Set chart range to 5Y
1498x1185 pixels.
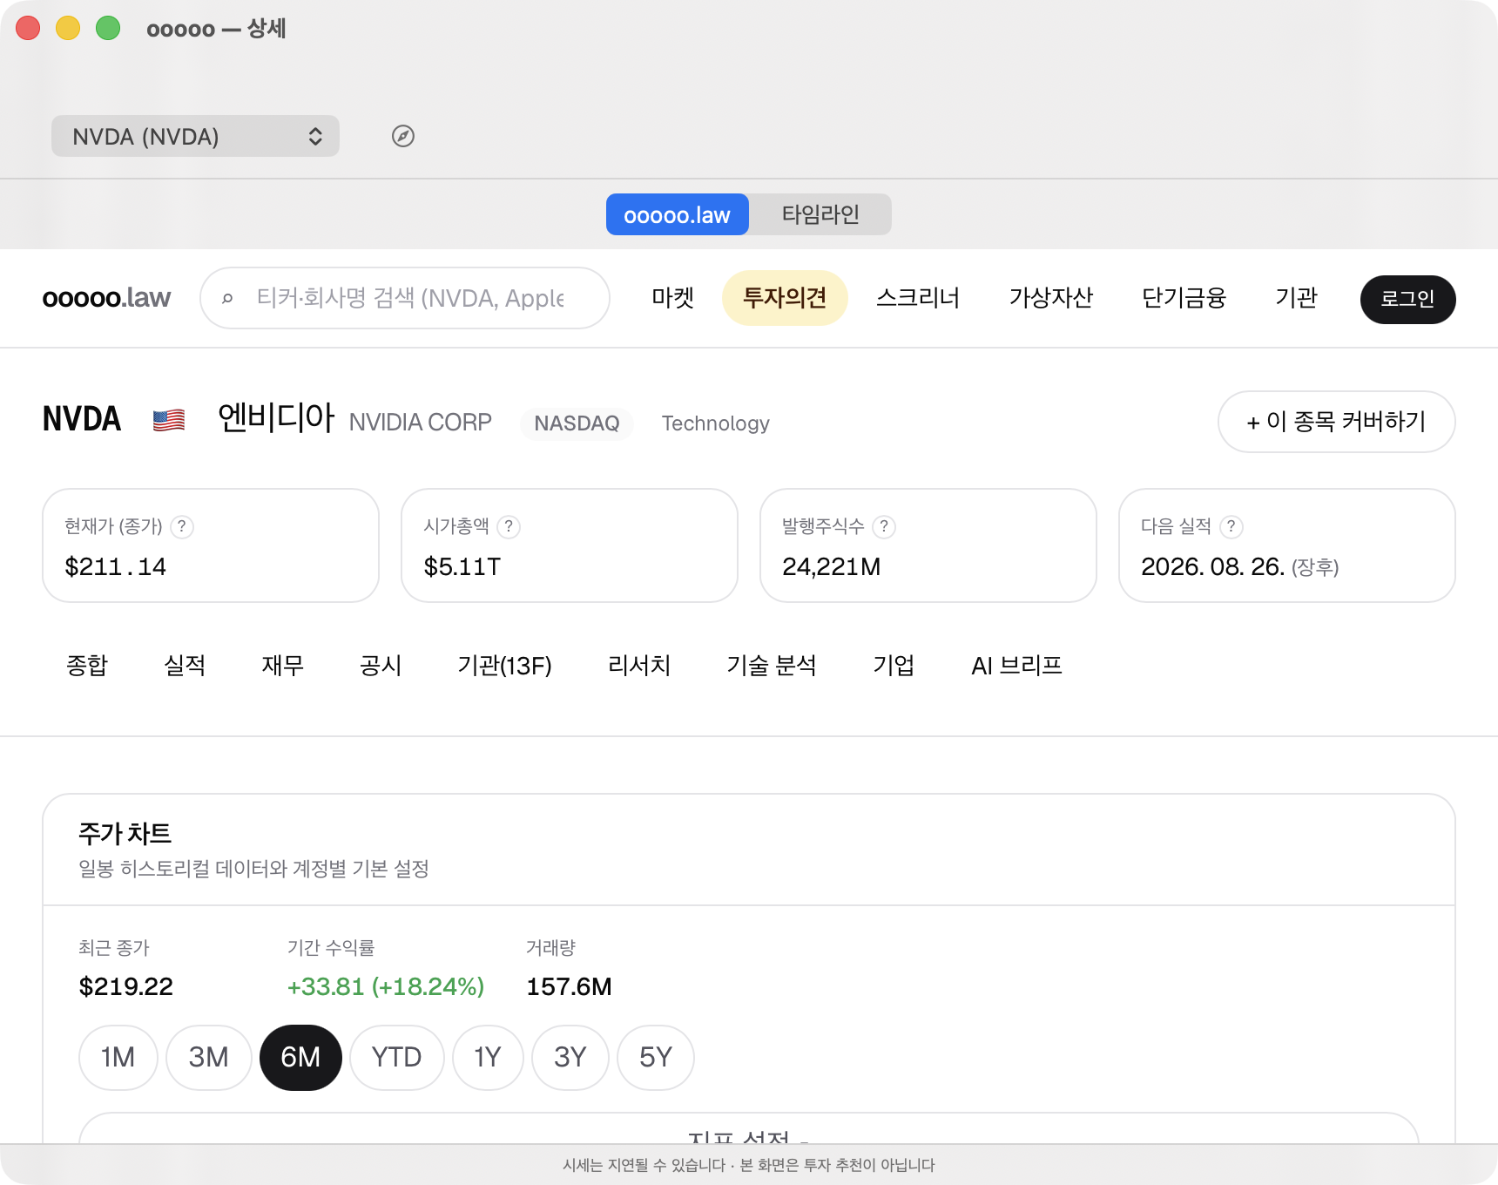coord(656,1058)
